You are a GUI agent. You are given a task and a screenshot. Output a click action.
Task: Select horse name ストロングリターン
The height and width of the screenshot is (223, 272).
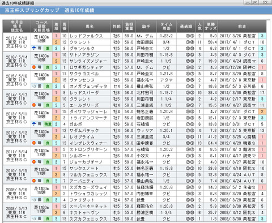88,149
